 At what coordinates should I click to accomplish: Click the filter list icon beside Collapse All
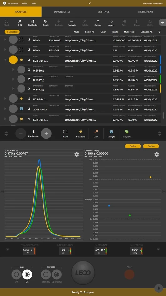[x=159, y=32]
